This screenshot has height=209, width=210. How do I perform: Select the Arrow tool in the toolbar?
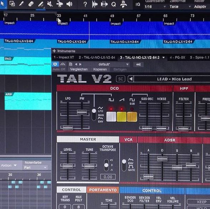click(2, 4)
